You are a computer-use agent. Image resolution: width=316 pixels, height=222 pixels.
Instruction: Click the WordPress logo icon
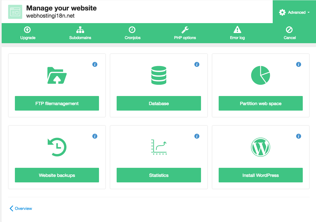pos(261,147)
